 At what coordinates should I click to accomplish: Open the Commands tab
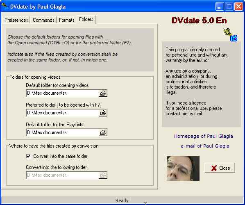click(43, 20)
